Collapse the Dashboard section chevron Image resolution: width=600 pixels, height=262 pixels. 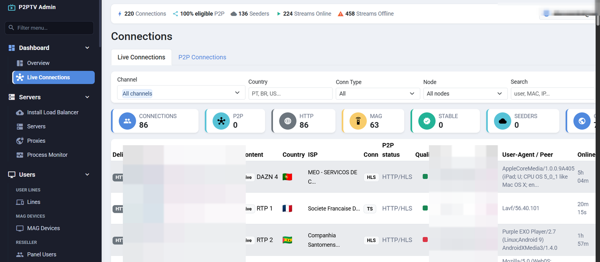[x=87, y=48]
